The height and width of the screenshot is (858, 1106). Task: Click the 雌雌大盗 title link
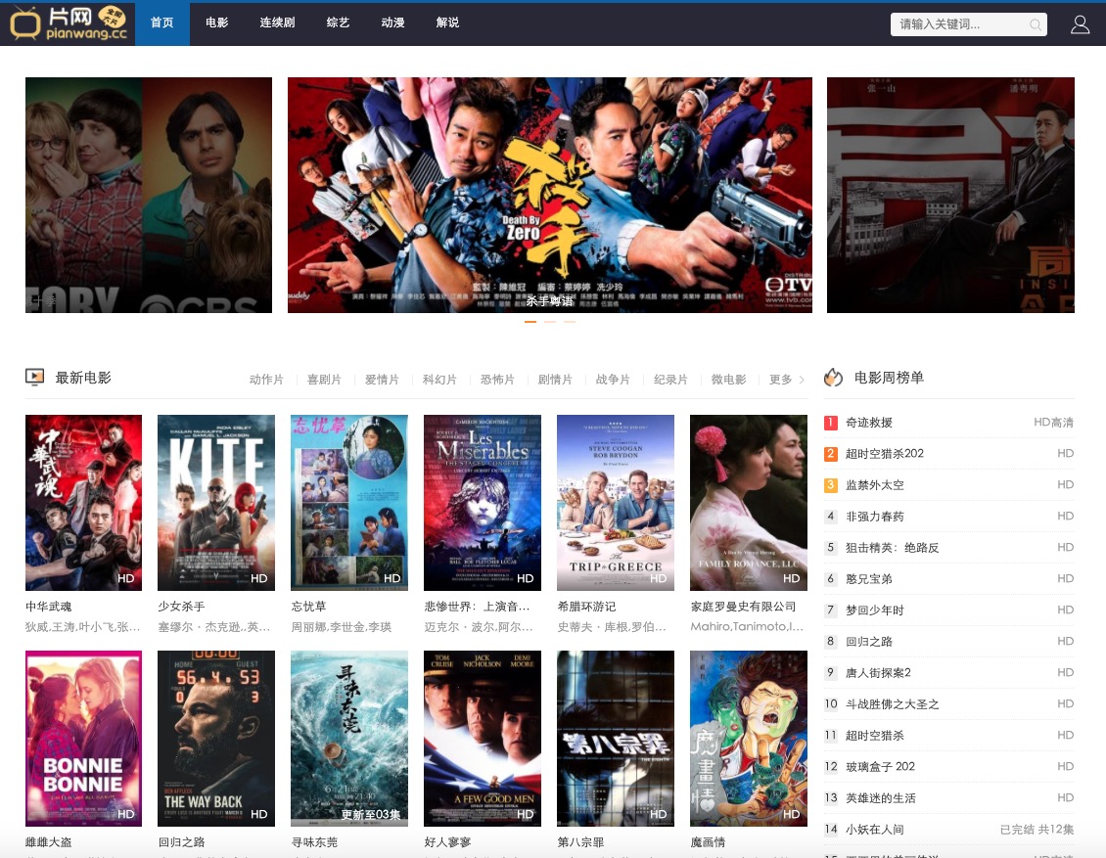click(x=49, y=841)
